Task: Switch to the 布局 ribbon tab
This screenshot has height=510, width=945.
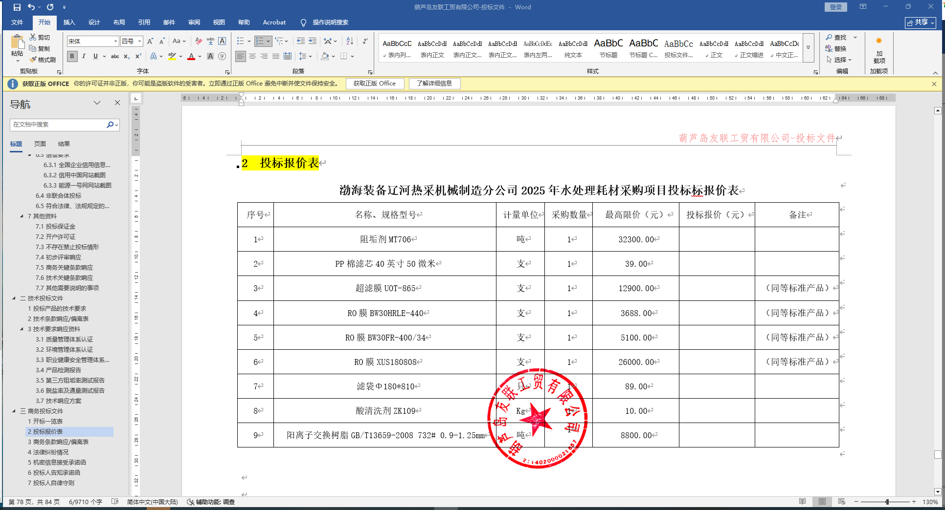Action: [119, 22]
